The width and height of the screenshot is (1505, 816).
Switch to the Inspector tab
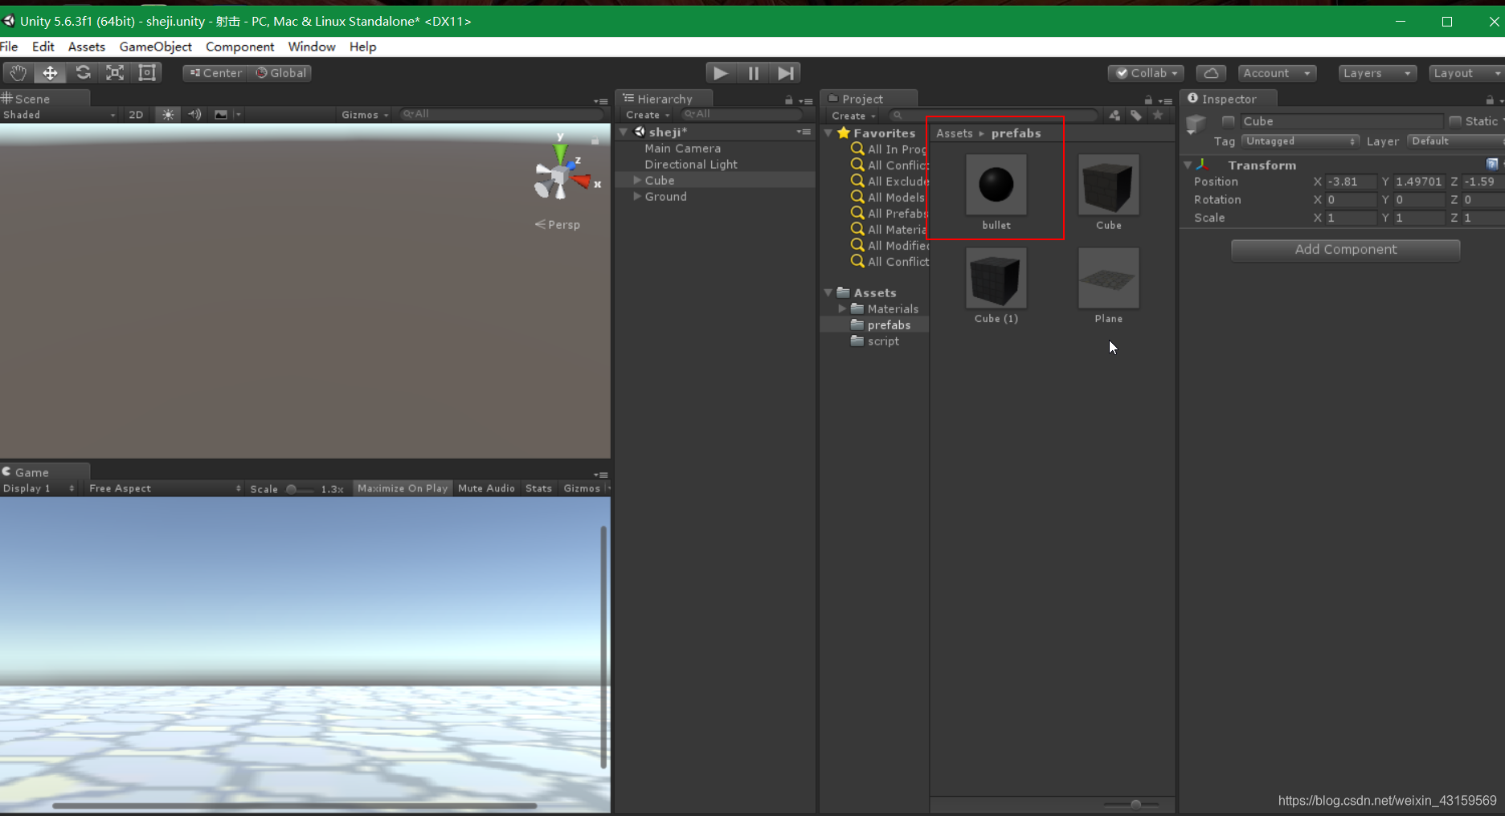pyautogui.click(x=1229, y=99)
